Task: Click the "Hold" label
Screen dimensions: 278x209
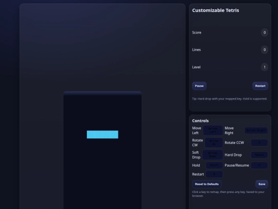Action: [196, 165]
